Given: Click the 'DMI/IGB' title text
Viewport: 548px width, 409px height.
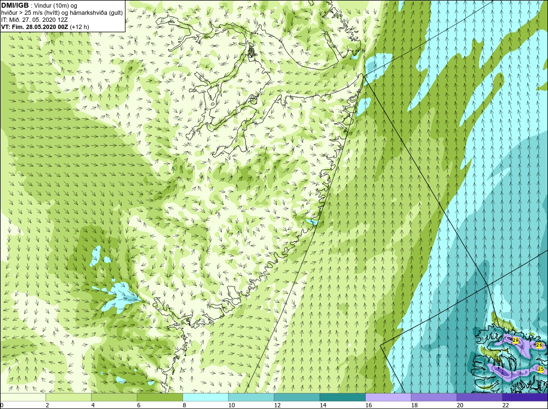Looking at the screenshot, I should [x=15, y=5].
